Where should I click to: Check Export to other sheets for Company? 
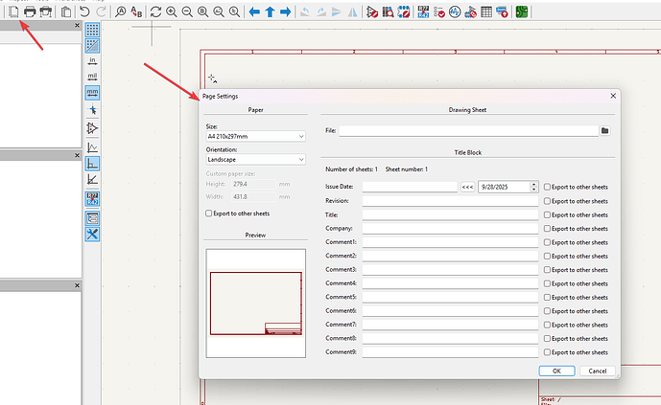pos(547,229)
